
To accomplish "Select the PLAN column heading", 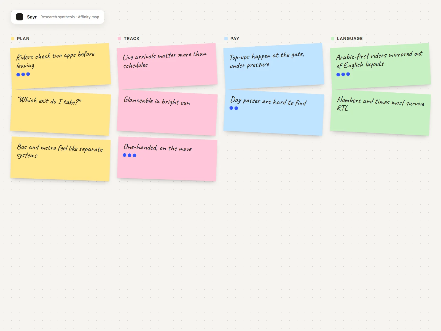I will click(23, 39).
